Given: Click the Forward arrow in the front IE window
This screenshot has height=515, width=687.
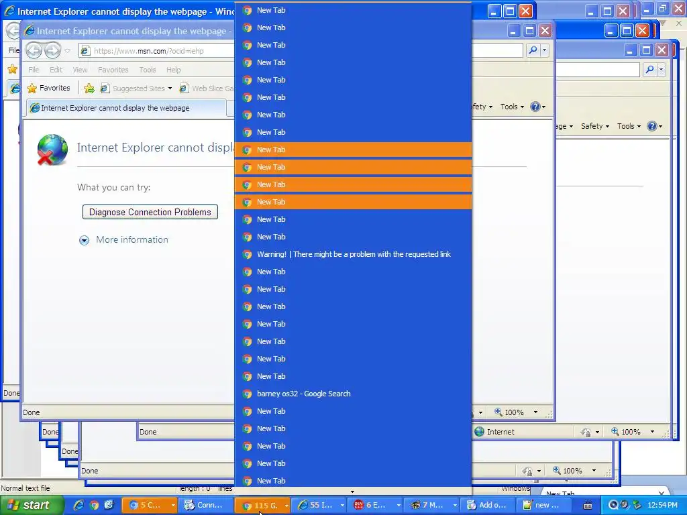Looking at the screenshot, I should pos(52,50).
